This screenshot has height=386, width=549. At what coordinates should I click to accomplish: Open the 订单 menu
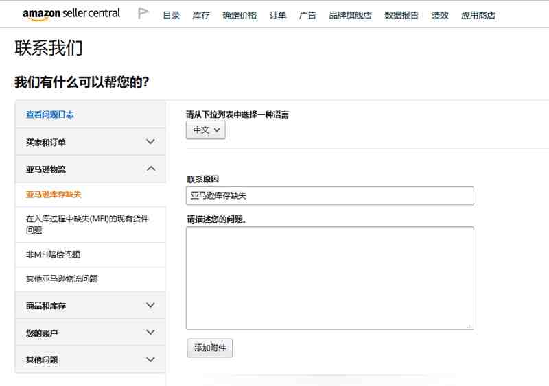[278, 15]
